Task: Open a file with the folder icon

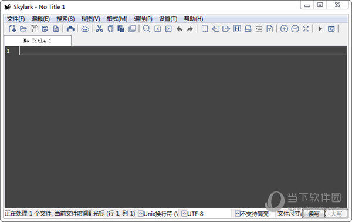Action: point(23,29)
